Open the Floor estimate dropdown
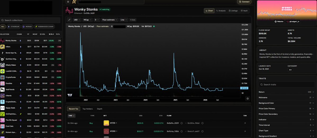Viewport: 317px width, 138px height. [x=110, y=20]
